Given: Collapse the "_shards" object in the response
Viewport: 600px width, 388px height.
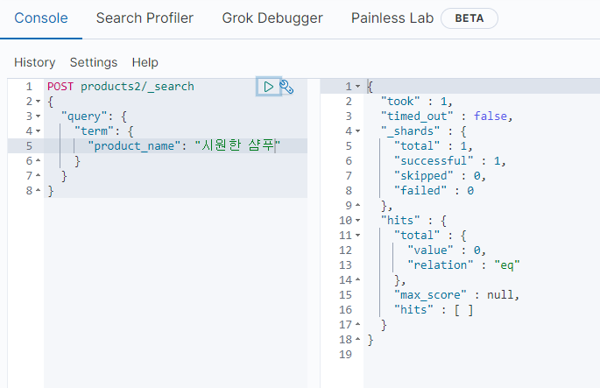Looking at the screenshot, I should coord(358,131).
